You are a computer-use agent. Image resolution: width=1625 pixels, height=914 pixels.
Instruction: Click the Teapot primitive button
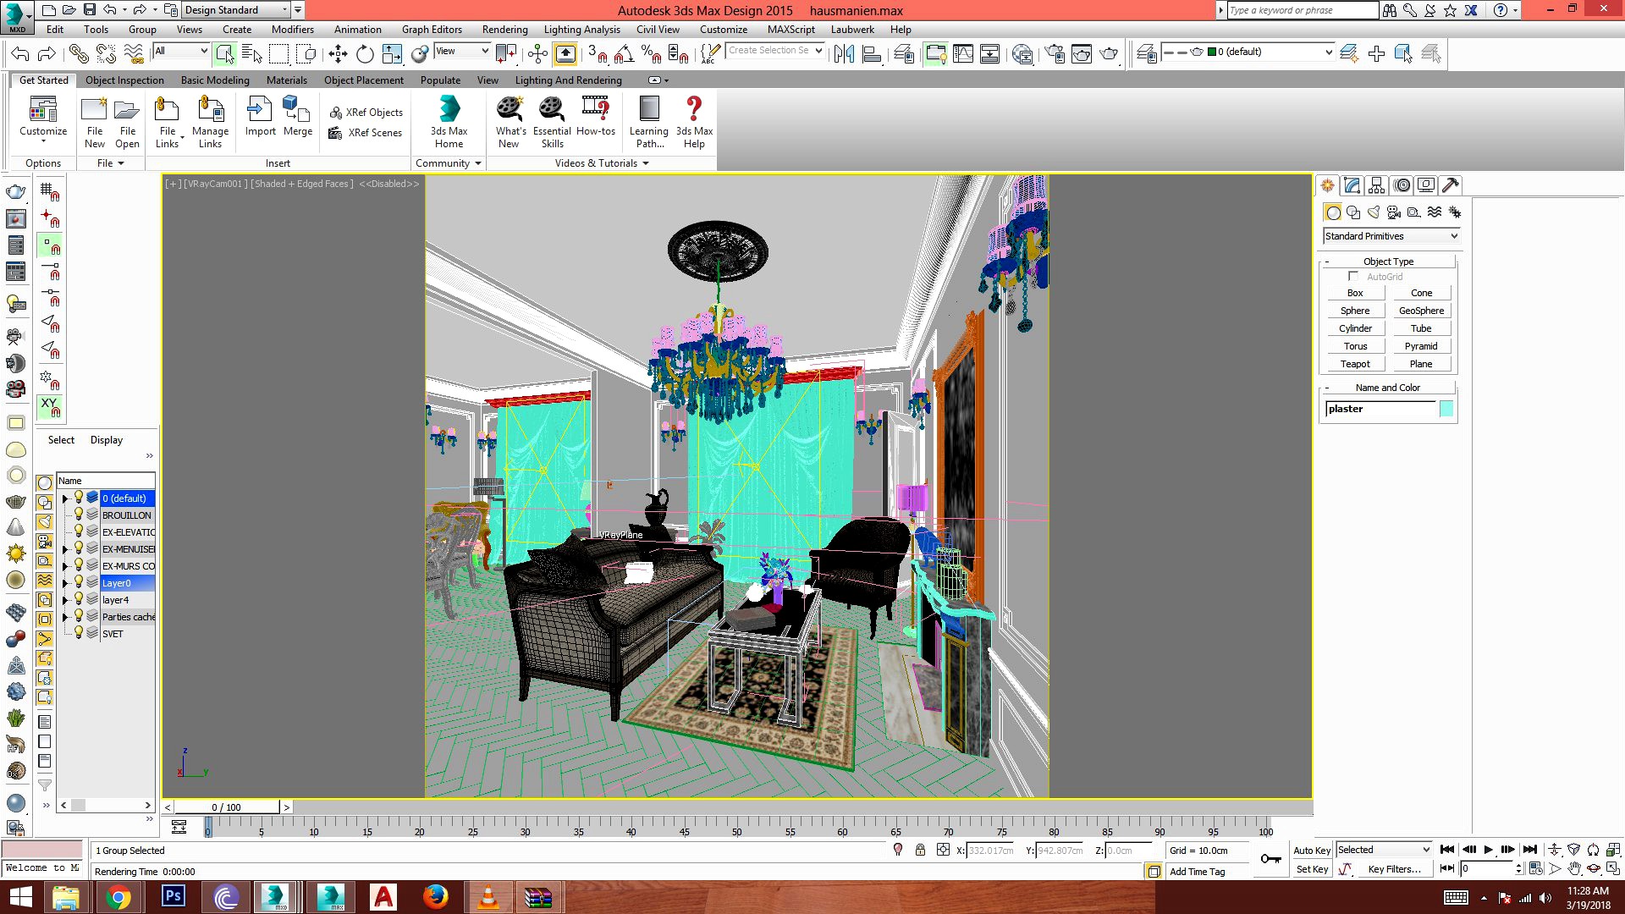pos(1354,364)
